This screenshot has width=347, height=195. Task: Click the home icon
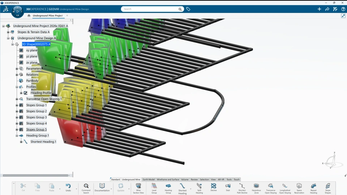click(29, 16)
